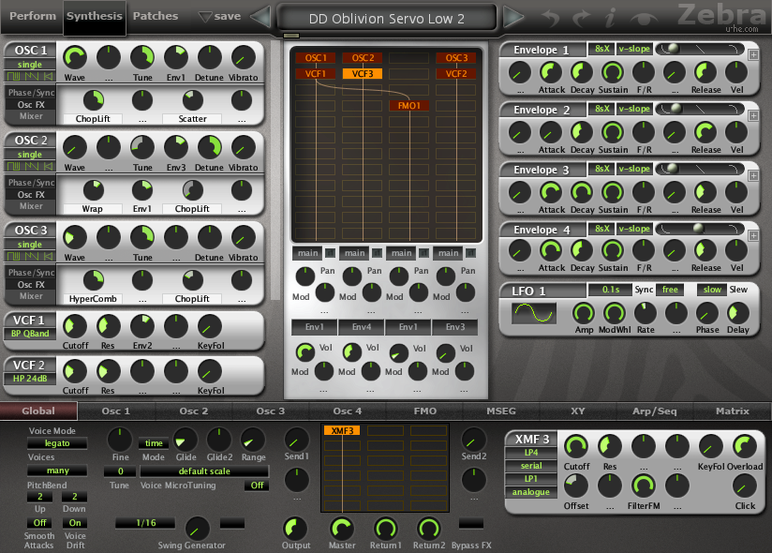Toggle the Bypass FX switch
772x553 pixels.
point(470,523)
